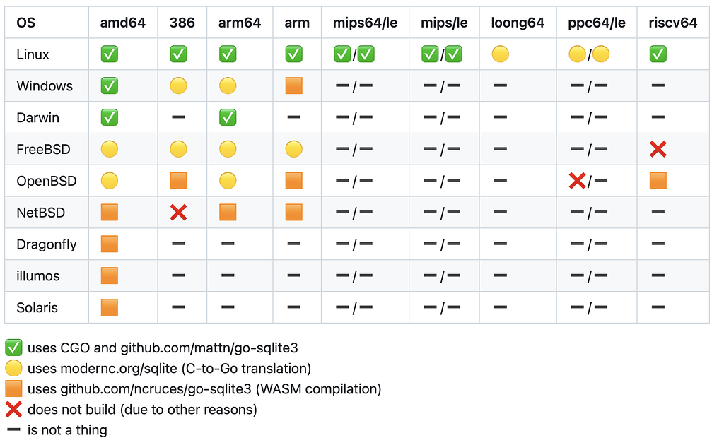Click the green checkmark for Linux amd64

pos(110,54)
